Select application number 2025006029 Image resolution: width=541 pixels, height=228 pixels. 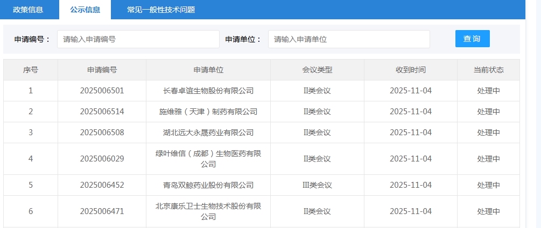102,159
